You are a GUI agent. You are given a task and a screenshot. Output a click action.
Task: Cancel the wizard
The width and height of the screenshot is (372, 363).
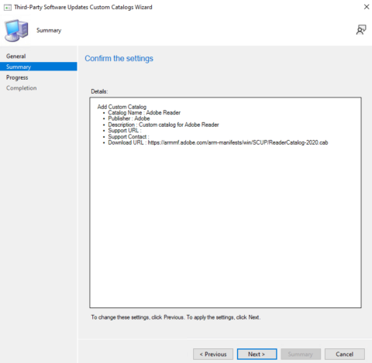click(x=345, y=354)
